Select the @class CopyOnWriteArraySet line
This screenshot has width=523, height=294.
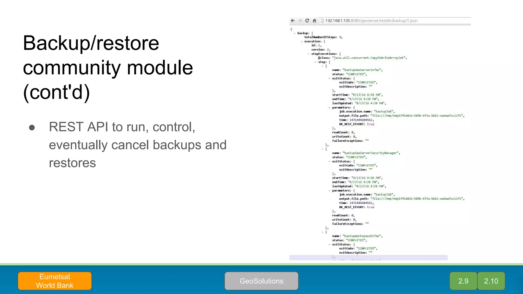(363, 58)
